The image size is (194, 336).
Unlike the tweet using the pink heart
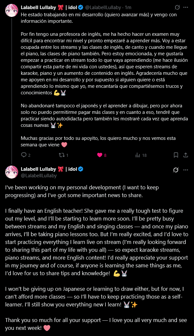100,155
